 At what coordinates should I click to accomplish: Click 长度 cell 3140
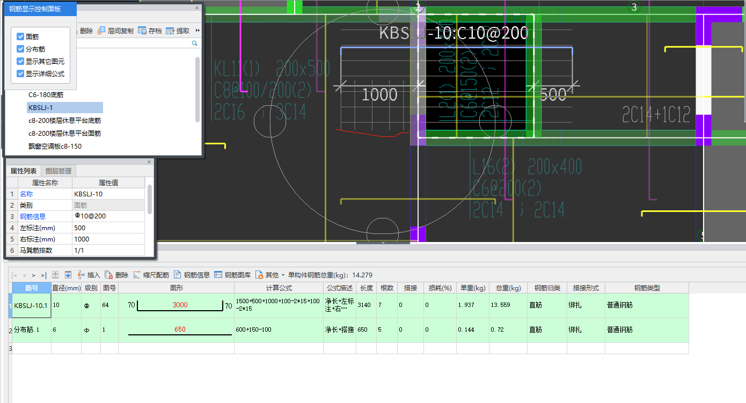pos(366,305)
